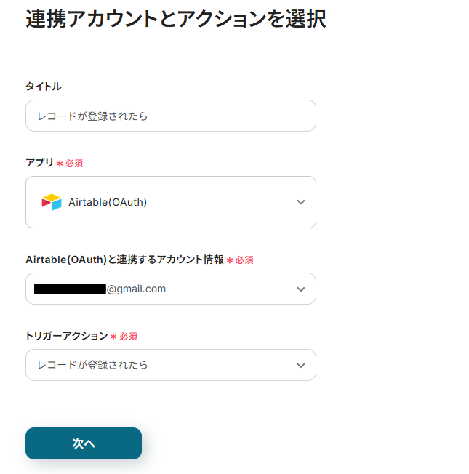This screenshot has height=474, width=469.
Task: Open the account info dropdown arrow
Action: point(301,289)
